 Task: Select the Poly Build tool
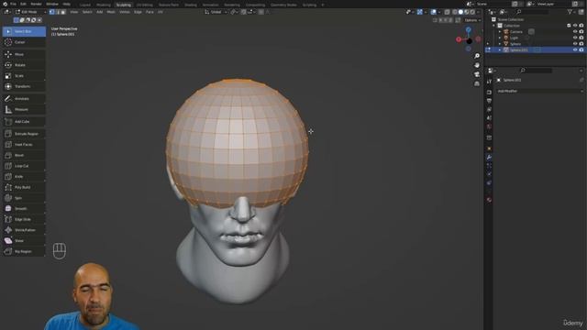click(24, 187)
